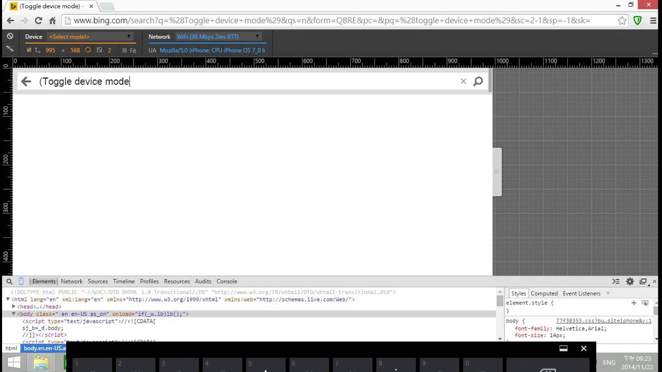Select the Toggle device mode browser tab

[x=52, y=6]
